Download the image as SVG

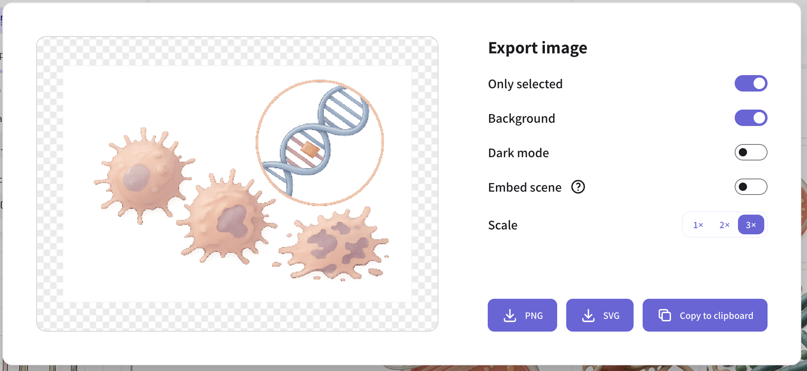[599, 315]
